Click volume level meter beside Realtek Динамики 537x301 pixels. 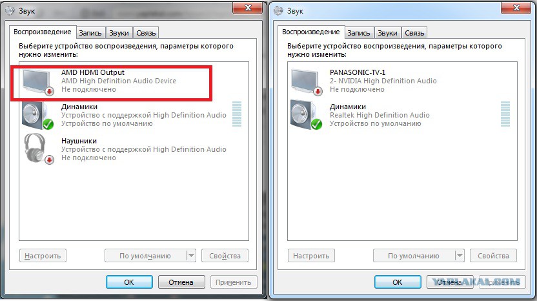pyautogui.click(x=505, y=114)
